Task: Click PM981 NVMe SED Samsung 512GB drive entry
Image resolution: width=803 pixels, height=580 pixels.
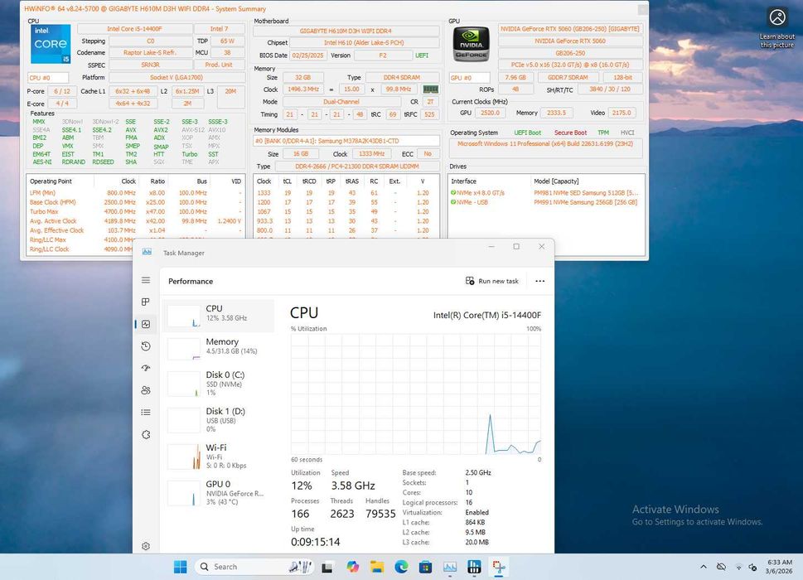Action: pos(585,193)
